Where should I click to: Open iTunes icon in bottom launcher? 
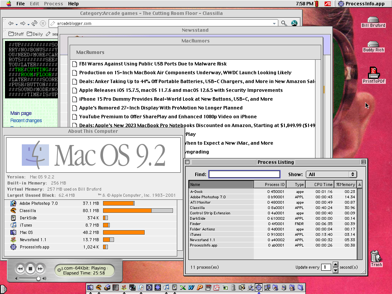click(x=166, y=287)
